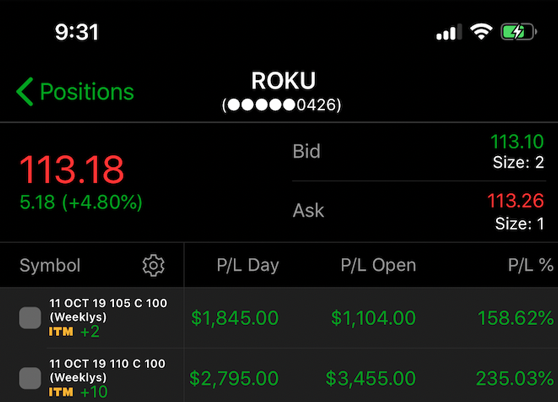Tap the ITM badge on the 110 call

point(61,392)
